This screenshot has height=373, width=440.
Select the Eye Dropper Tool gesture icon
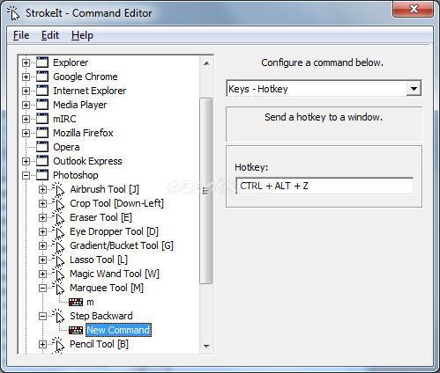point(58,231)
